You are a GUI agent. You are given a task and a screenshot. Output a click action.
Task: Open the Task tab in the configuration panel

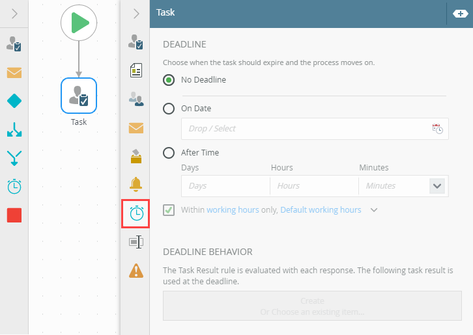coord(136,42)
